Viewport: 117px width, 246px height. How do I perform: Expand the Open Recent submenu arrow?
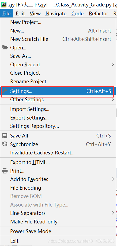click(113, 64)
